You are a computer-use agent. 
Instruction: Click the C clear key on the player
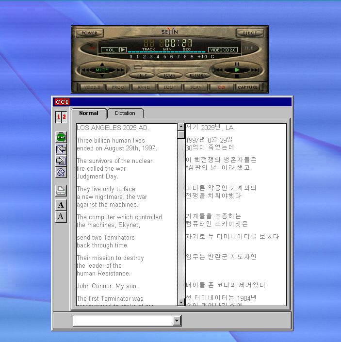[x=212, y=56]
